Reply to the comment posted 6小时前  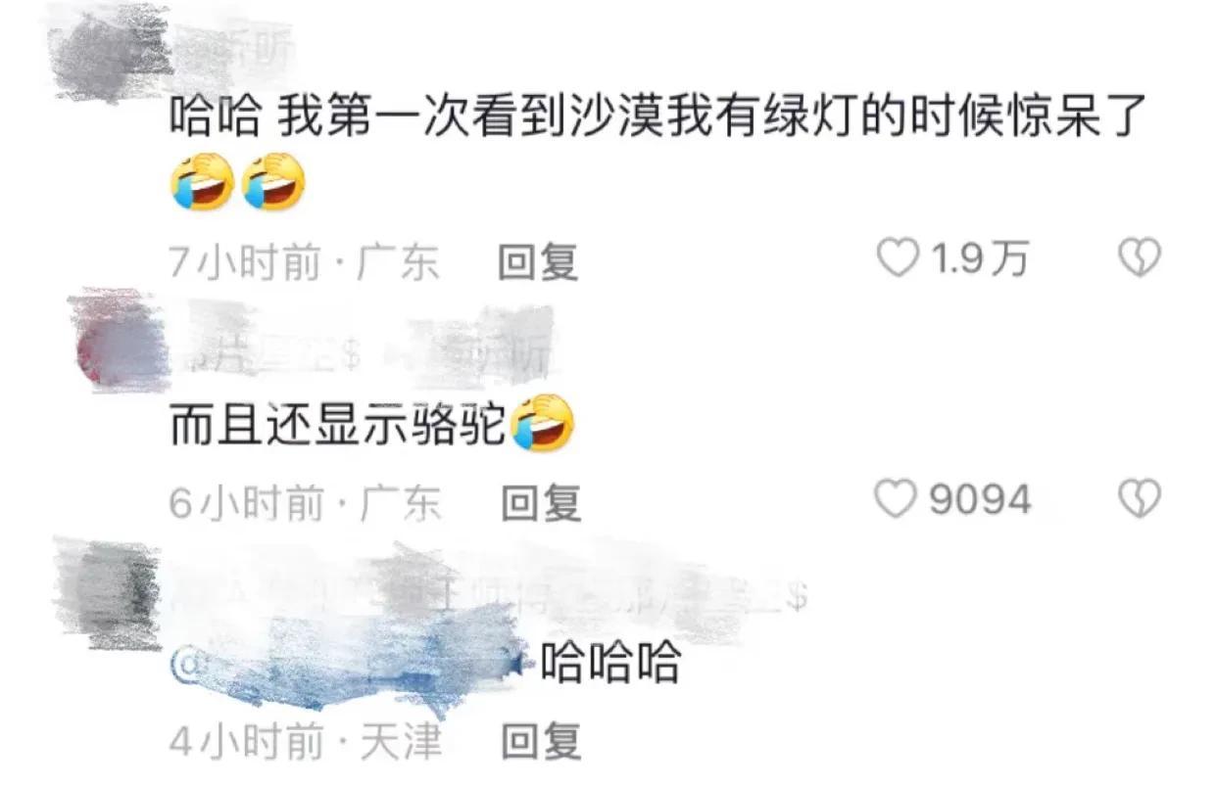(541, 503)
